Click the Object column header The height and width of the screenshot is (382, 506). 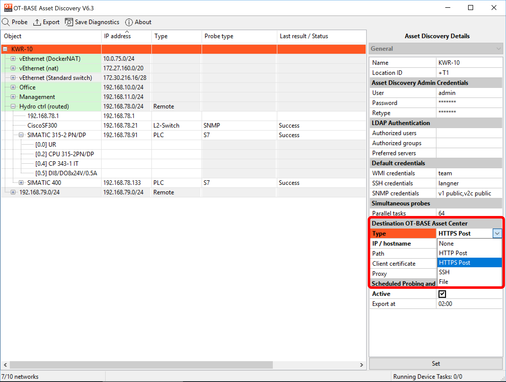[x=51, y=36]
